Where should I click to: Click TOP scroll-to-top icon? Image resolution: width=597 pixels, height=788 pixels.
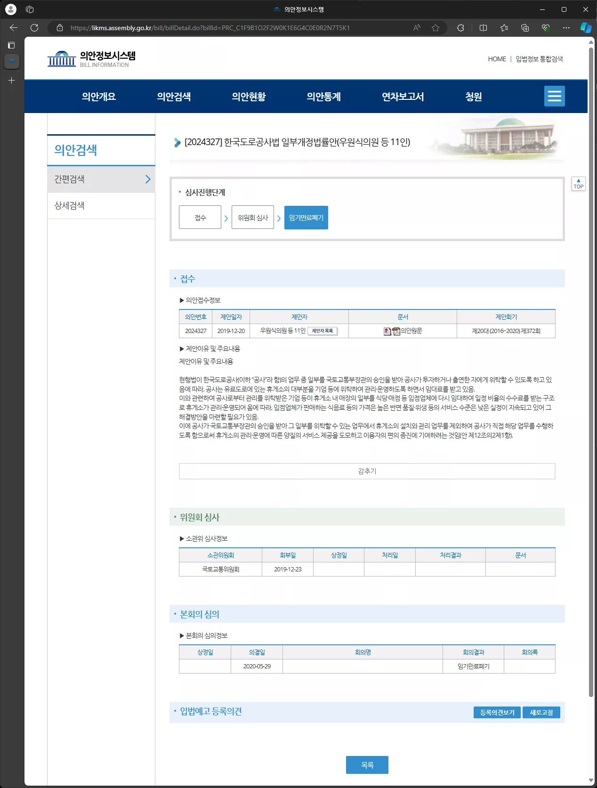click(x=578, y=184)
